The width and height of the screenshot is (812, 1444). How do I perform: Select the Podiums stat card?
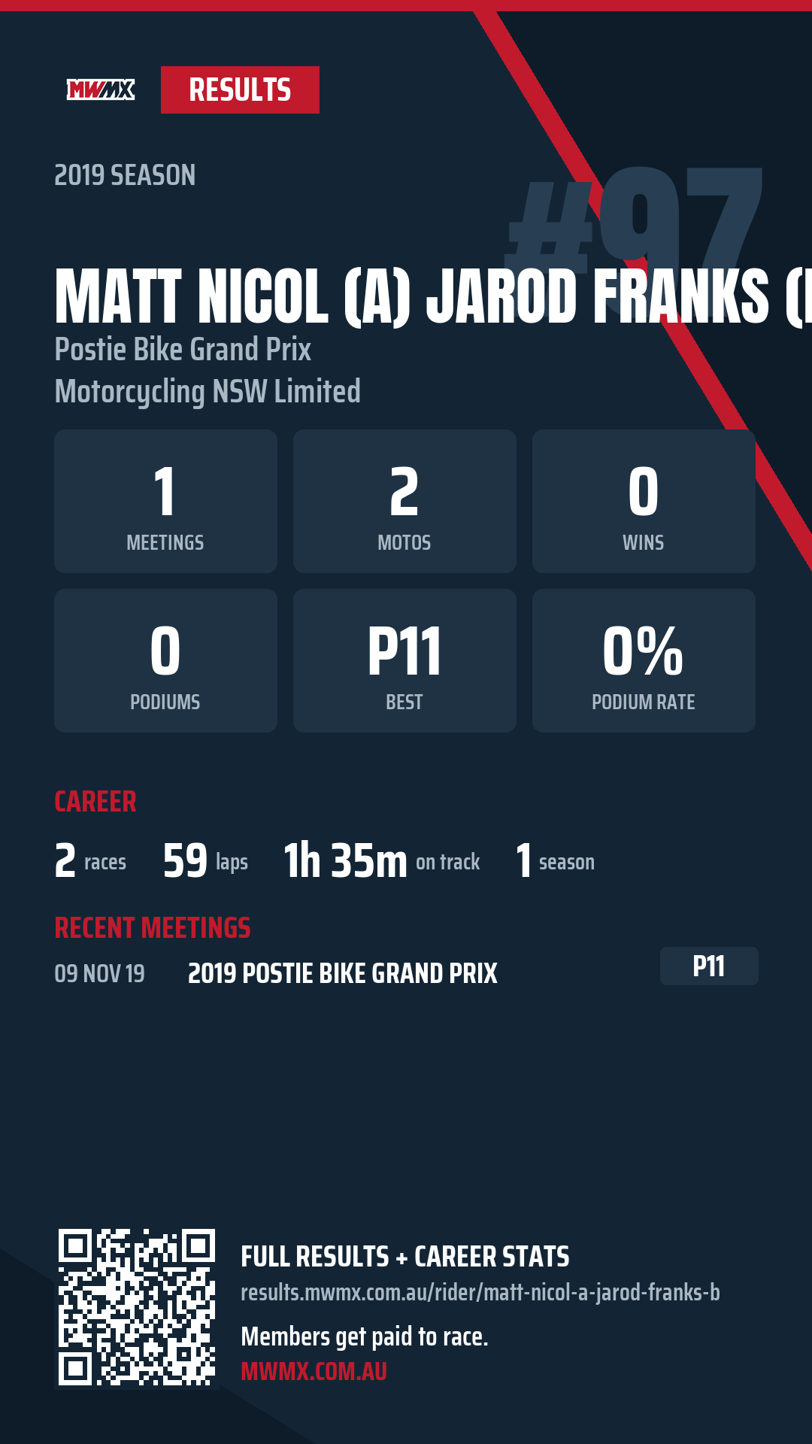click(165, 660)
